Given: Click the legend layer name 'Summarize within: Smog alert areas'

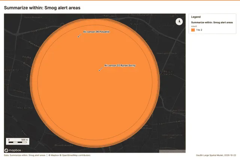Looking at the screenshot, I should [x=212, y=22].
